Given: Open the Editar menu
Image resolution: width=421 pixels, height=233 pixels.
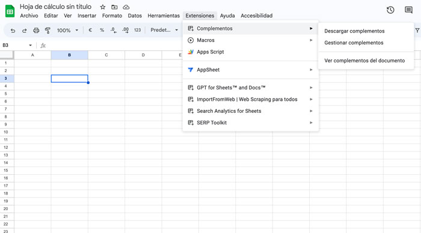Looking at the screenshot, I should [51, 16].
